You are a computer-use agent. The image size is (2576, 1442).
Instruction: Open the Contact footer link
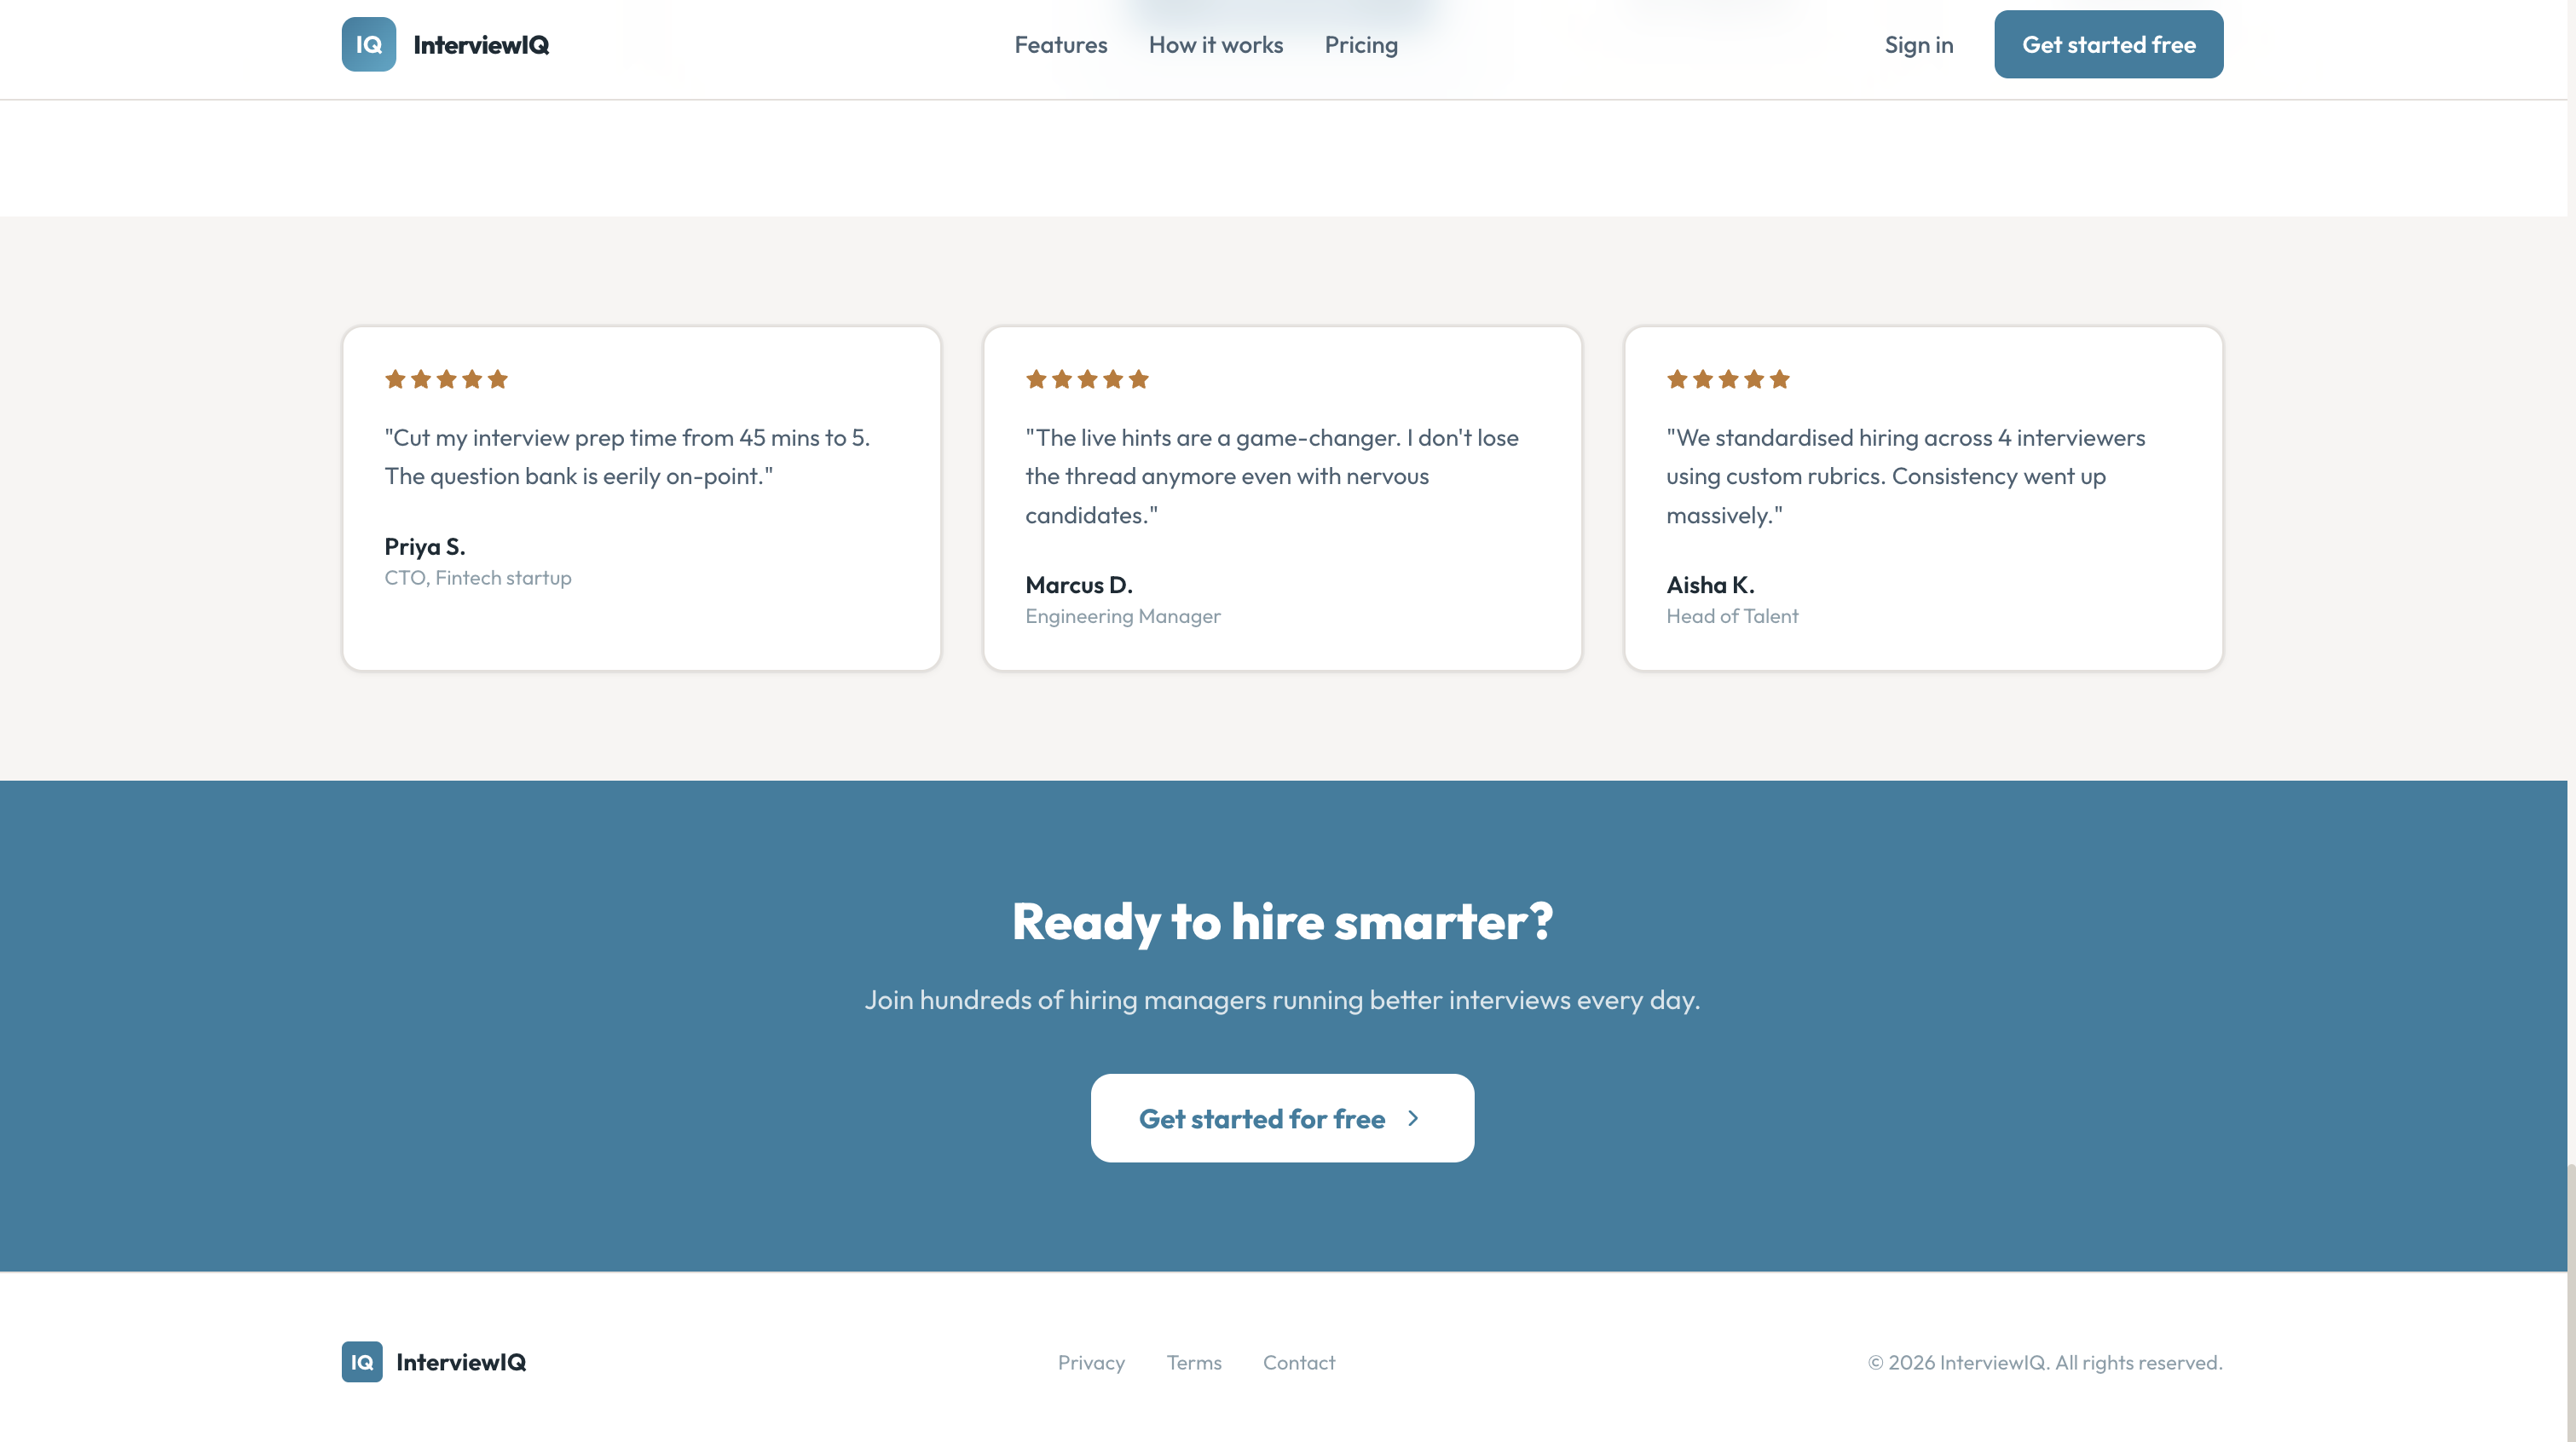[1298, 1362]
